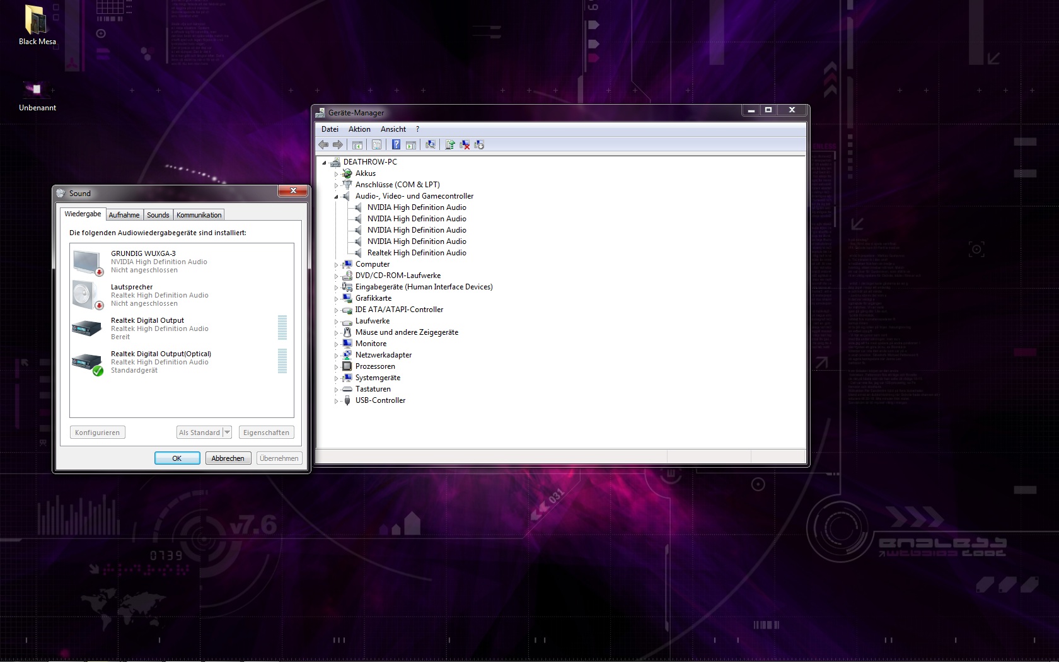Collapse Audio-, Video- und Gamecontroller node

tap(336, 197)
